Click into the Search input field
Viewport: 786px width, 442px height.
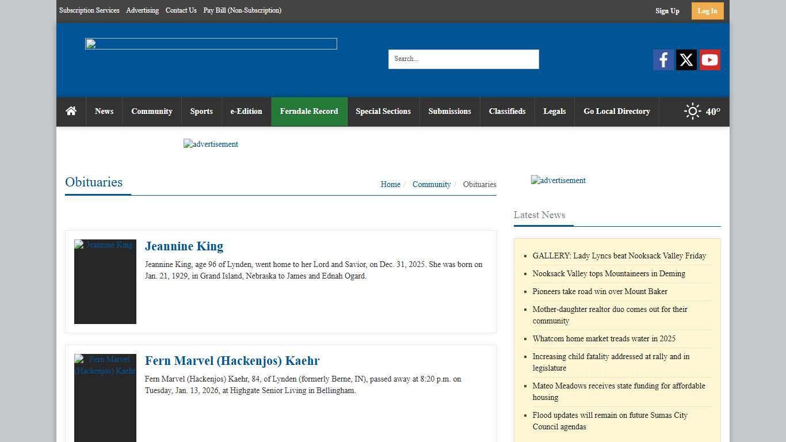[x=463, y=59]
